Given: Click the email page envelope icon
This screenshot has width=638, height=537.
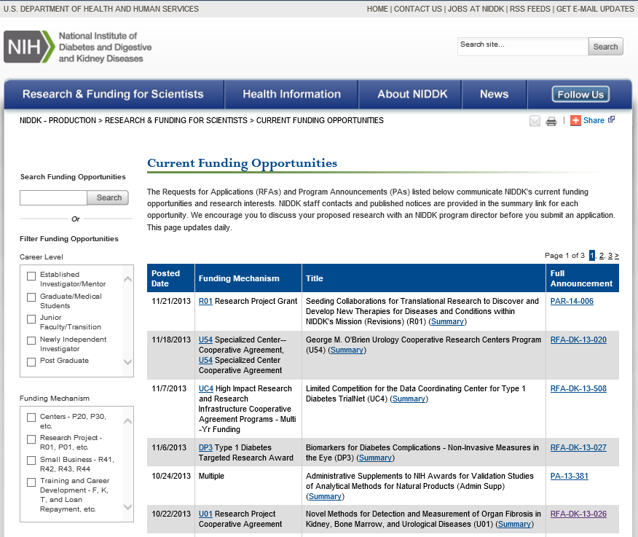Looking at the screenshot, I should [535, 121].
